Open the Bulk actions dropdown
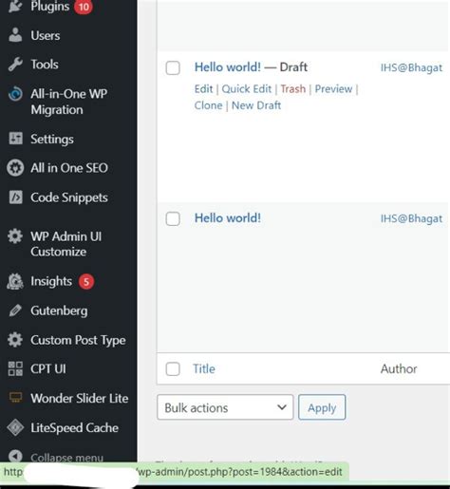 click(x=225, y=407)
